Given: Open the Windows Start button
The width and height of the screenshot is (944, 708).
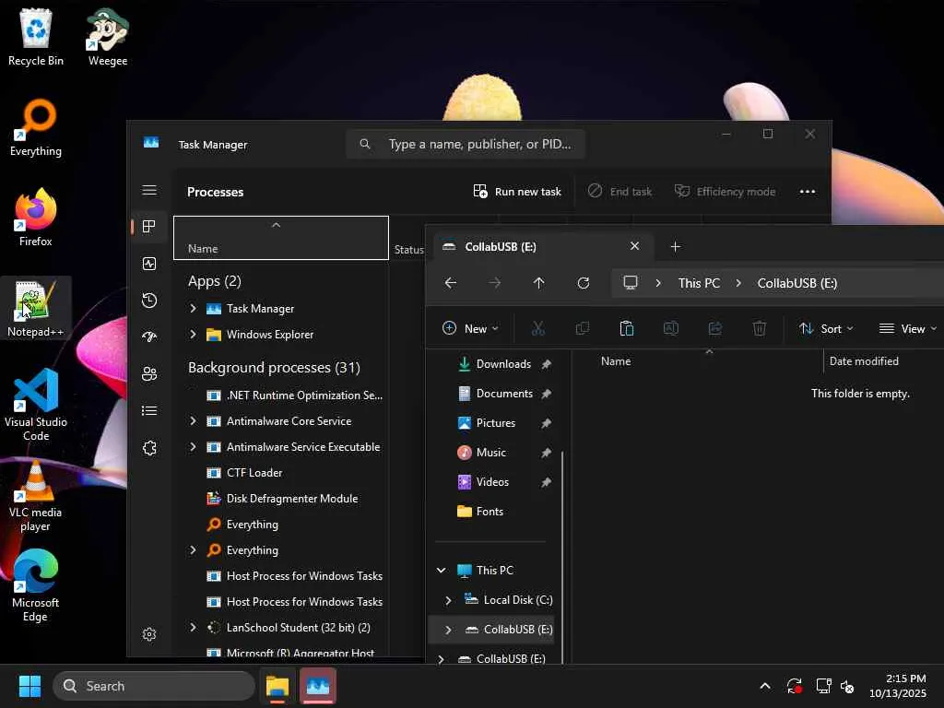Looking at the screenshot, I should (29, 686).
